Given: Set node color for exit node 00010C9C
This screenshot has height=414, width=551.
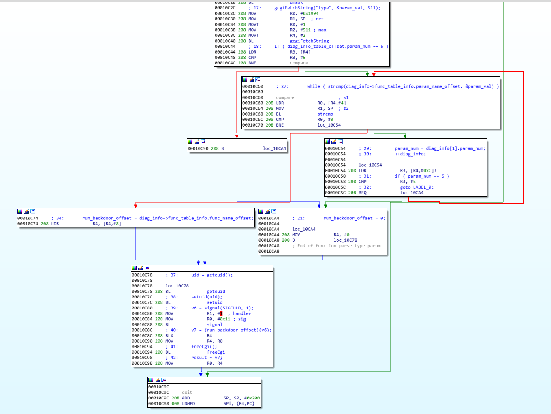Looking at the screenshot, I should point(151,380).
